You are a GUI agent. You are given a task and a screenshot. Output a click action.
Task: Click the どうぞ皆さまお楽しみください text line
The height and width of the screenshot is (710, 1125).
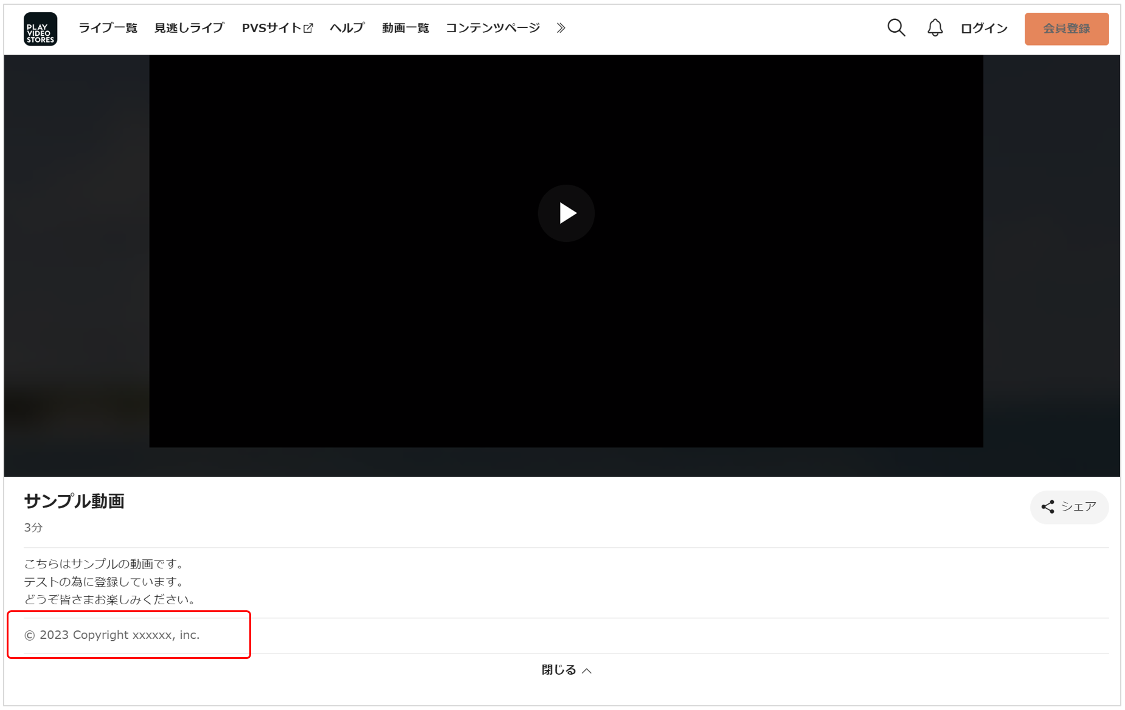110,599
